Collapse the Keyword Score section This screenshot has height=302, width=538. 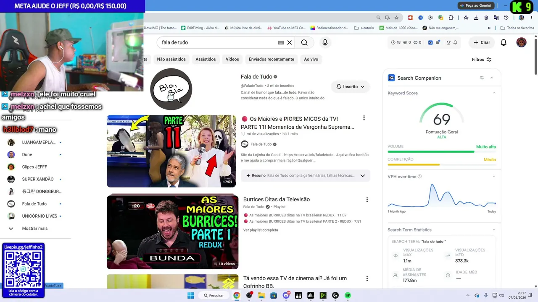(x=494, y=93)
